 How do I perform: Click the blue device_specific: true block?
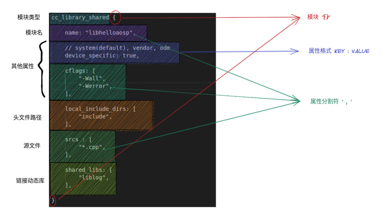[115, 53]
